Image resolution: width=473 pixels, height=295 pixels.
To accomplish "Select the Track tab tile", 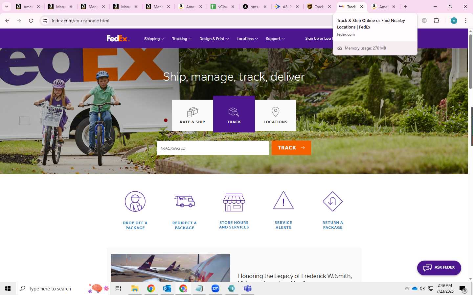I will [234, 114].
